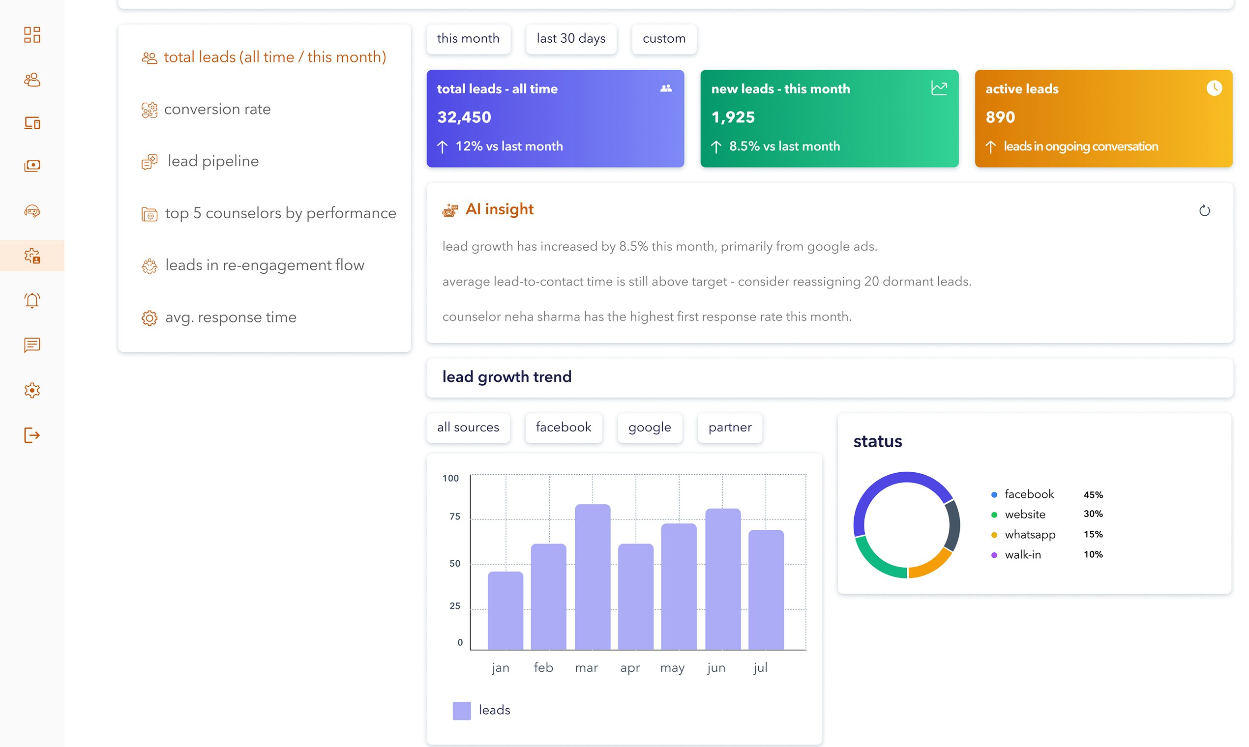Open top 5 counselors by performance
The height and width of the screenshot is (747, 1249).
click(x=280, y=213)
